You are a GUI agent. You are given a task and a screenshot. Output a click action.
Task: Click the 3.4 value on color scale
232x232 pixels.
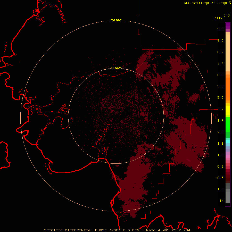coord(220,121)
